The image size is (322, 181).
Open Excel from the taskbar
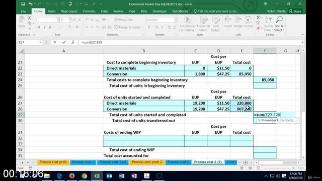pos(97,176)
